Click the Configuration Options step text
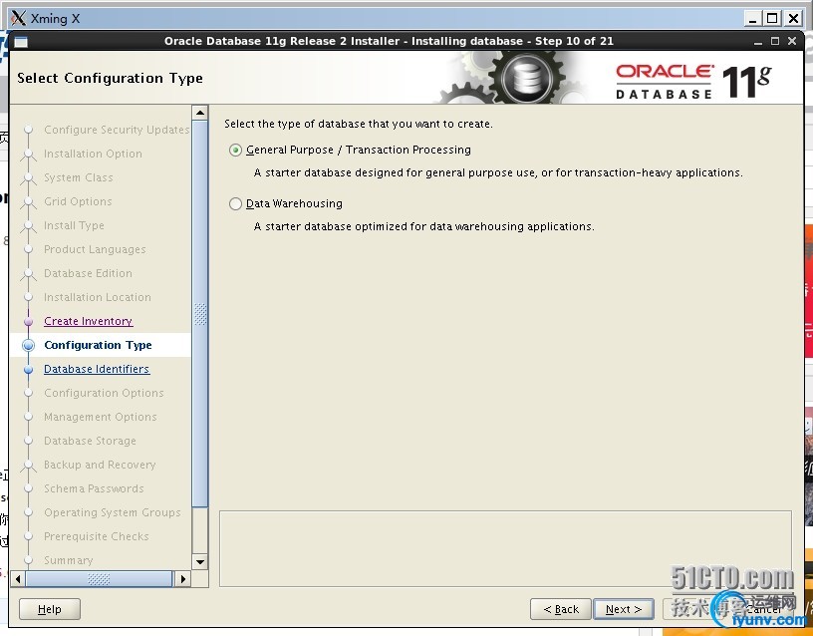 click(104, 393)
